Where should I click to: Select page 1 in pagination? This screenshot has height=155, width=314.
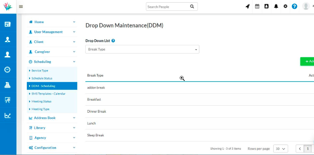coord(308,149)
